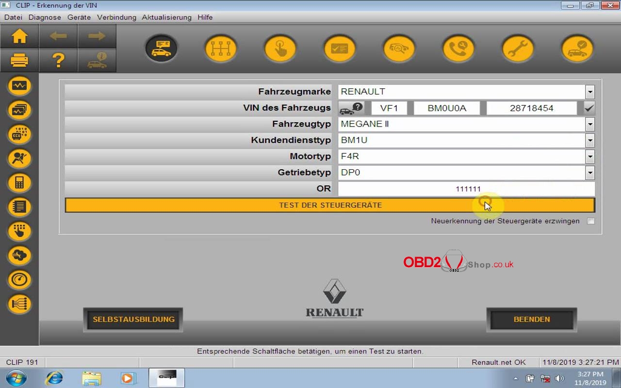Select the speedometer gauge sidebar icon
Image resolution: width=621 pixels, height=388 pixels.
[x=19, y=279]
